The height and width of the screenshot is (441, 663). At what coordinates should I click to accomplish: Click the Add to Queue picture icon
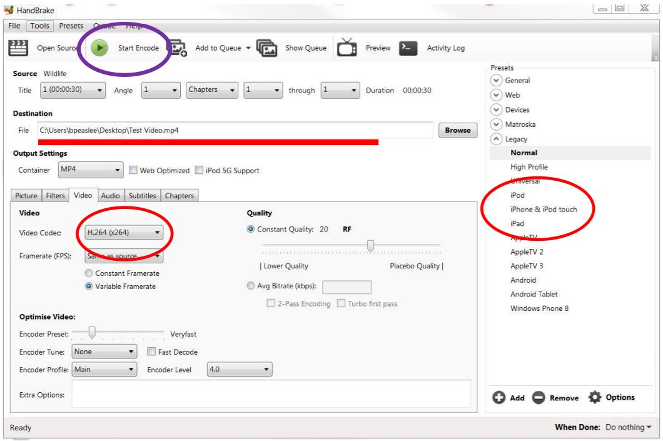click(x=177, y=48)
